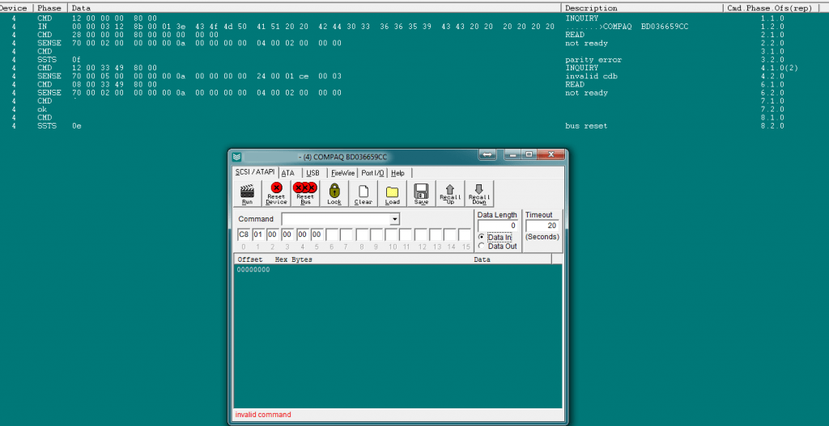Load a saved command file
This screenshot has height=426, width=829.
pos(393,194)
